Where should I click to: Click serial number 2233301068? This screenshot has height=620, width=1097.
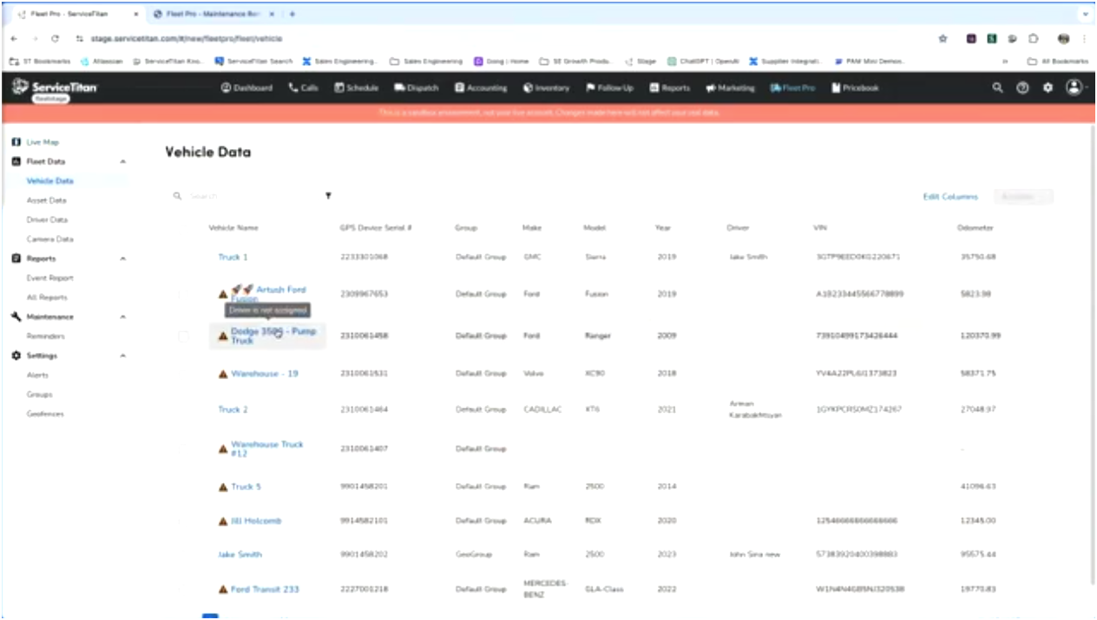(364, 258)
